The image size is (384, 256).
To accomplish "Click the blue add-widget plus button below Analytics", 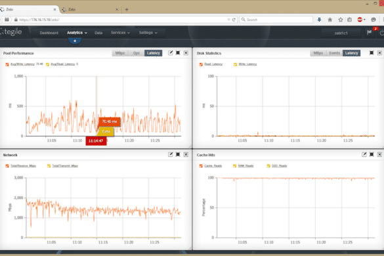I will (75, 41).
